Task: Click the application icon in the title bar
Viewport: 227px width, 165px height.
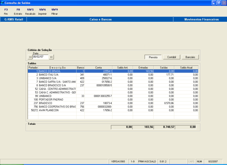Action: [3, 3]
